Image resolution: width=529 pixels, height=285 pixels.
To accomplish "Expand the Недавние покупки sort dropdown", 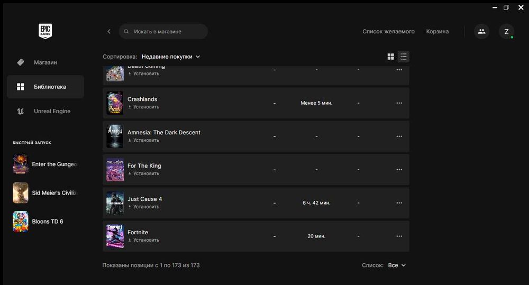I will 171,57.
